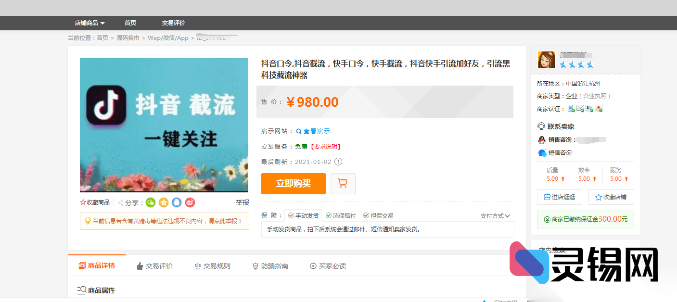Image resolution: width=677 pixels, height=302 pixels.
Task: Open the shopping cart icon beside 立即购买
Action: [343, 183]
